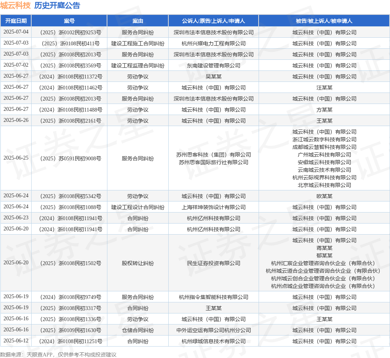Click defendant 杭州点城企业管理咨询合伙企业（有限合伙）
This screenshot has height=358, width=390.
pos(323,286)
